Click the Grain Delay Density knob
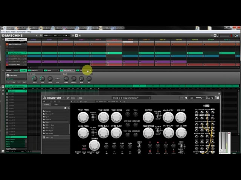This screenshot has height=180, width=241. pos(74,79)
